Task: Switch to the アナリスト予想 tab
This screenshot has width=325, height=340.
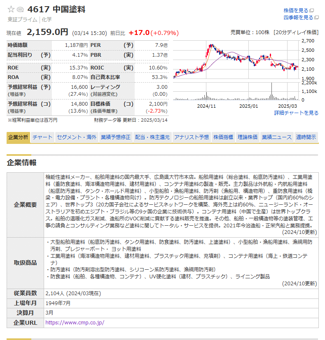Action: pyautogui.click(x=192, y=137)
